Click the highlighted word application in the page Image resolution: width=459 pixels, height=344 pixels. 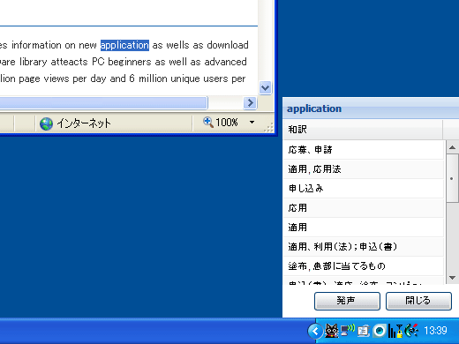pos(124,45)
